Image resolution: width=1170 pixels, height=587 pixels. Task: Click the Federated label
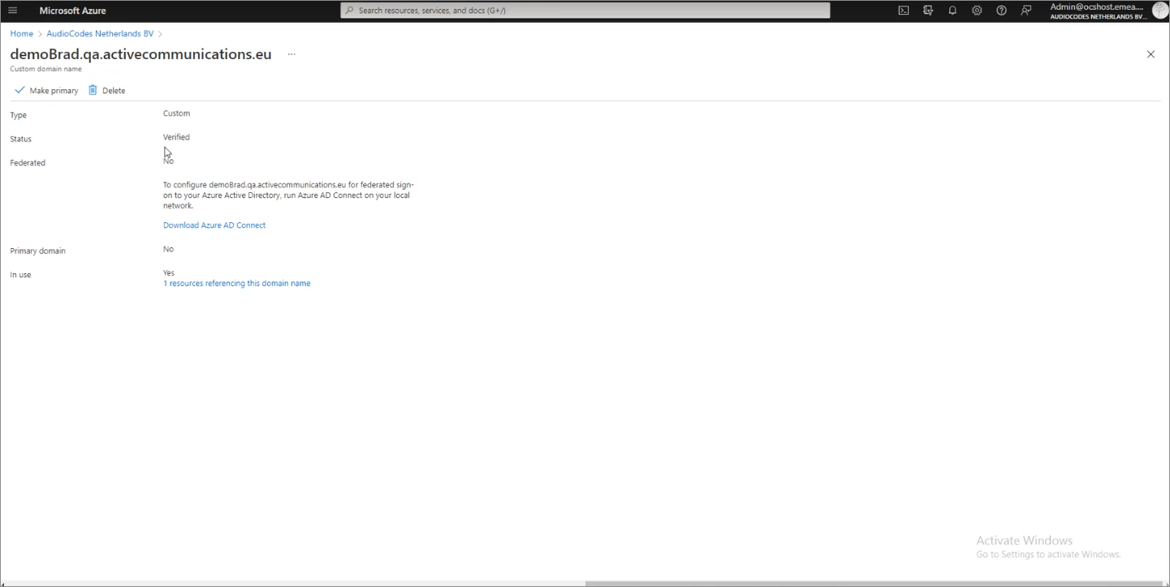[28, 163]
